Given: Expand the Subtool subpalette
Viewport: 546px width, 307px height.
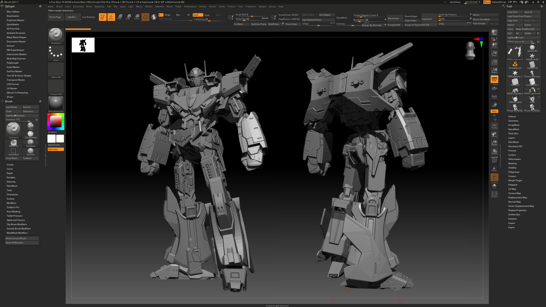Looking at the screenshot, I should click(512, 116).
